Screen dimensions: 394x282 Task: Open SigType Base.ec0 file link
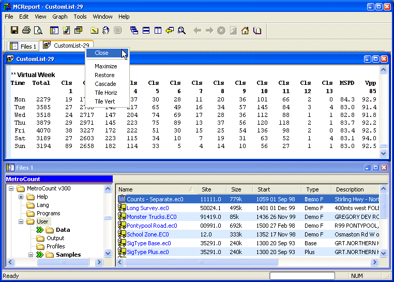[x=149, y=243]
